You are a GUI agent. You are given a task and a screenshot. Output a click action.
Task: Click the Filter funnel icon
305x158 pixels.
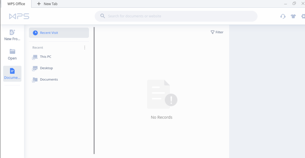coord(212,32)
